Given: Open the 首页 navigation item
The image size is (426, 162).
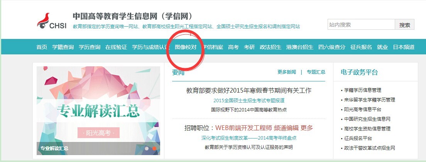Looking at the screenshot, I should pos(42,47).
